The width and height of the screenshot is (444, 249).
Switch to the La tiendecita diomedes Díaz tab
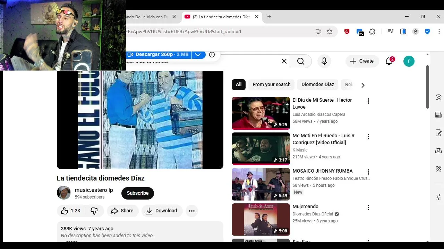(221, 17)
